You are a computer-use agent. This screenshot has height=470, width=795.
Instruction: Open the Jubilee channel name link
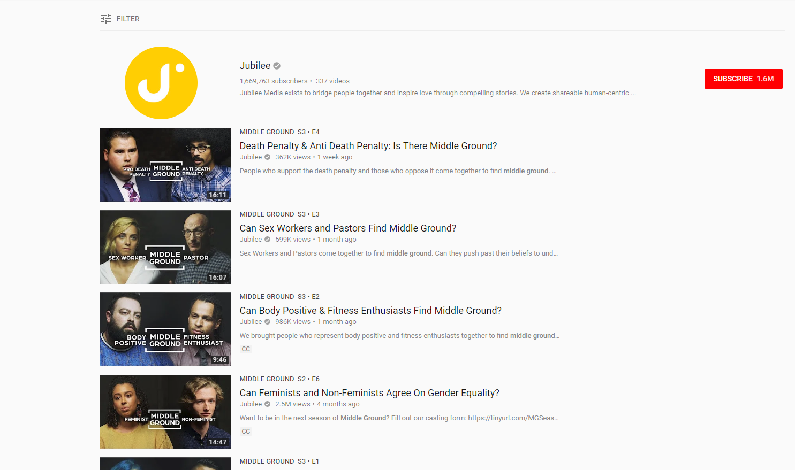[x=255, y=66]
